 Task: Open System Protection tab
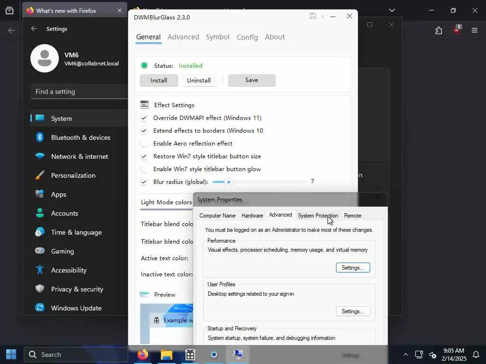(318, 216)
